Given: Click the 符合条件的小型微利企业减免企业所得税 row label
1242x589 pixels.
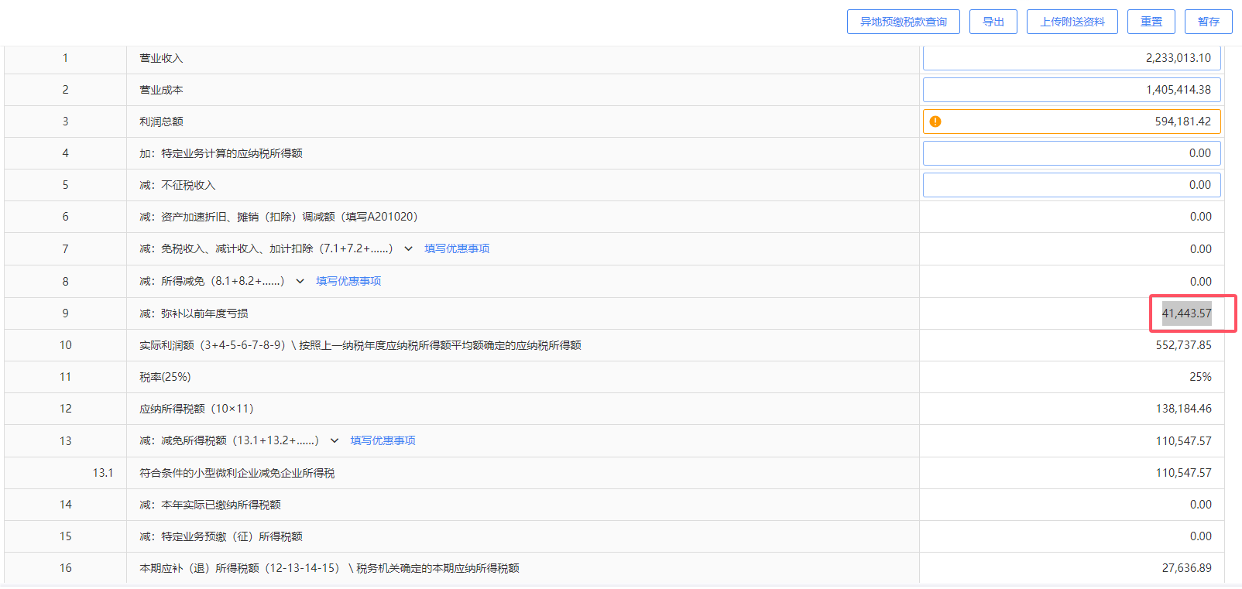Looking at the screenshot, I should (237, 473).
